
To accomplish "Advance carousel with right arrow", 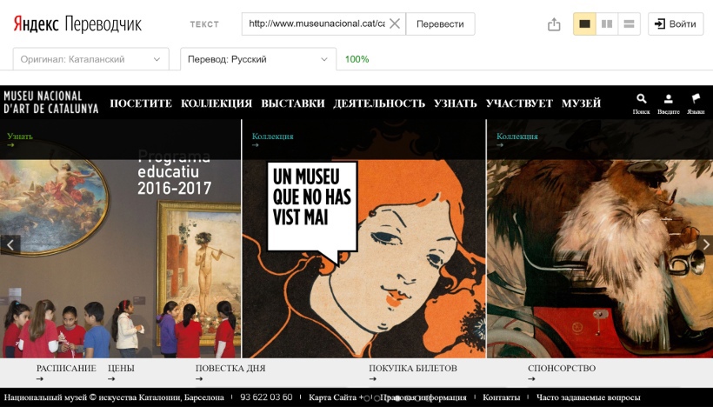I will point(703,244).
